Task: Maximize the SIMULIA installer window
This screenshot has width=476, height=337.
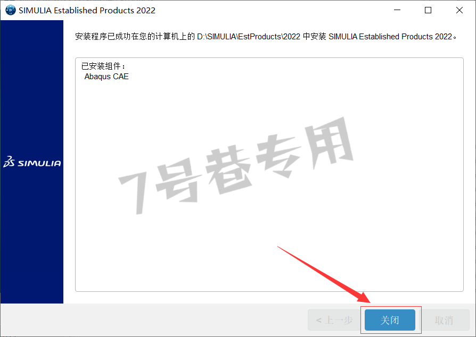Action: (x=428, y=10)
